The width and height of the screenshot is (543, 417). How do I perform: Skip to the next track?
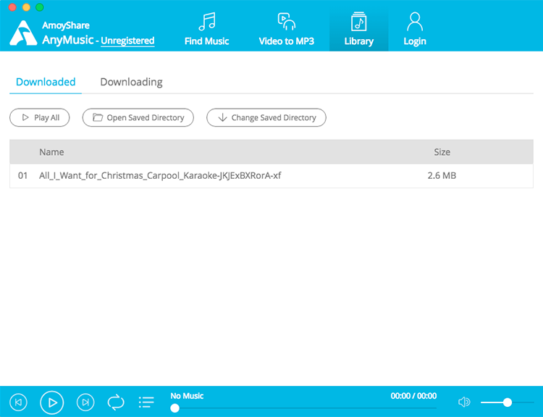(85, 402)
